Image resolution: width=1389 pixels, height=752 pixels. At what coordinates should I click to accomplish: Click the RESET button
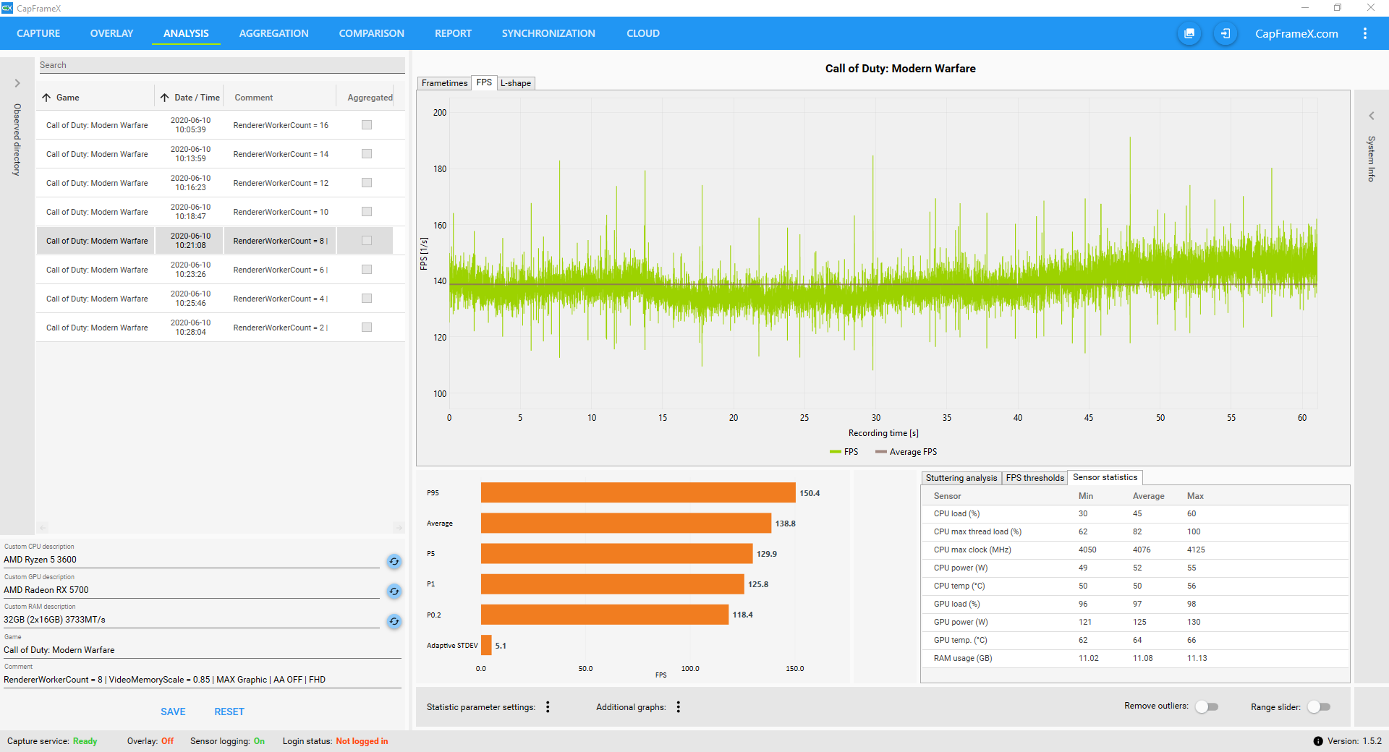229,712
